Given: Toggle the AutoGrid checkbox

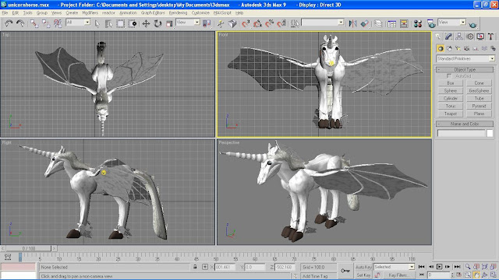Looking at the screenshot, I should click(x=449, y=76).
